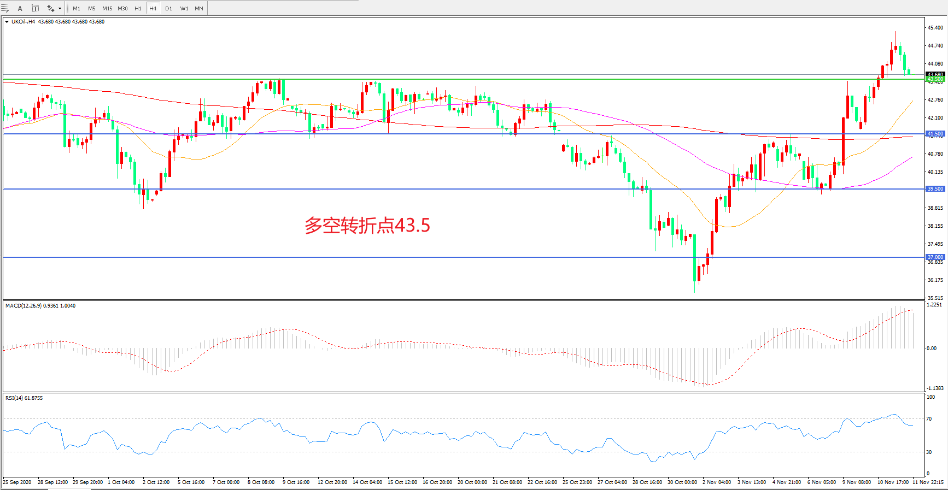This screenshot has width=948, height=490.
Task: Click the red 多空转折点43.5 text annotation
Action: pos(367,225)
